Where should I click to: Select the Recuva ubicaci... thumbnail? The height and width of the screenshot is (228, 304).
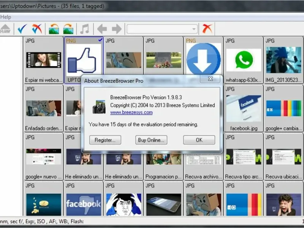(x=283, y=157)
